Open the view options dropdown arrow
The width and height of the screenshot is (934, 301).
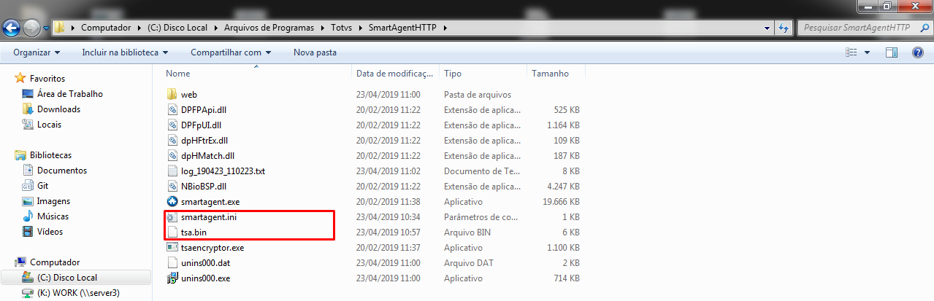point(868,52)
